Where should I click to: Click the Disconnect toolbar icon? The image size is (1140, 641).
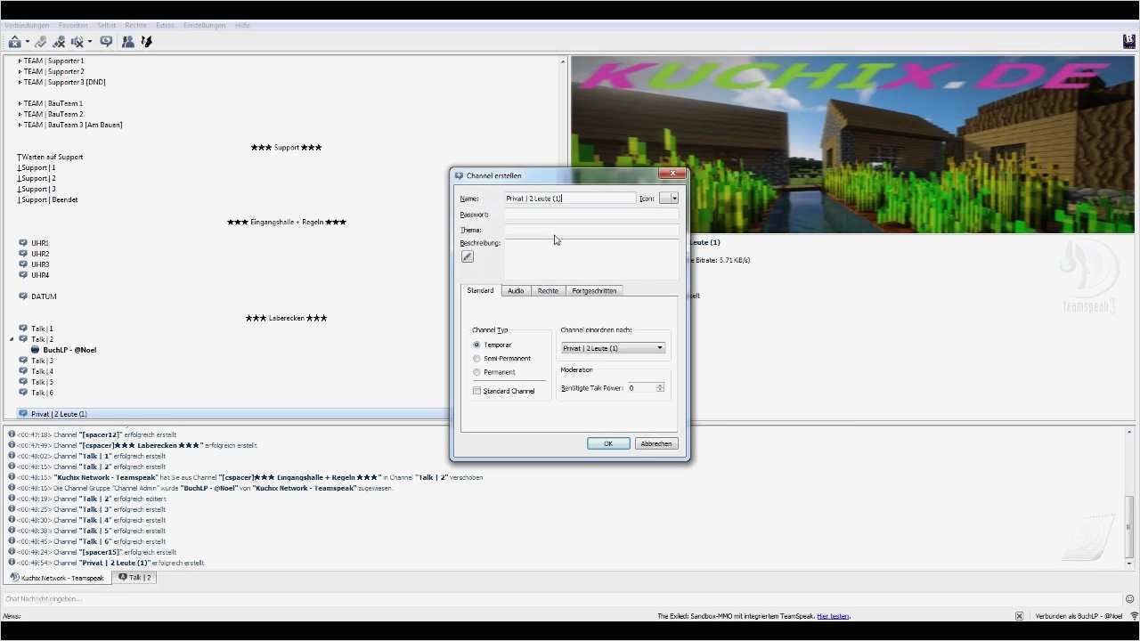pyautogui.click(x=41, y=42)
